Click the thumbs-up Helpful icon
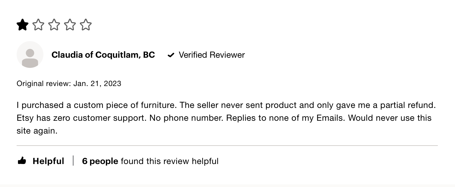This screenshot has height=187, width=455. tap(23, 161)
